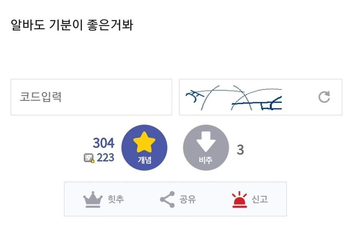Click the small card icon beside 223
This screenshot has width=350, height=228.
(x=89, y=158)
